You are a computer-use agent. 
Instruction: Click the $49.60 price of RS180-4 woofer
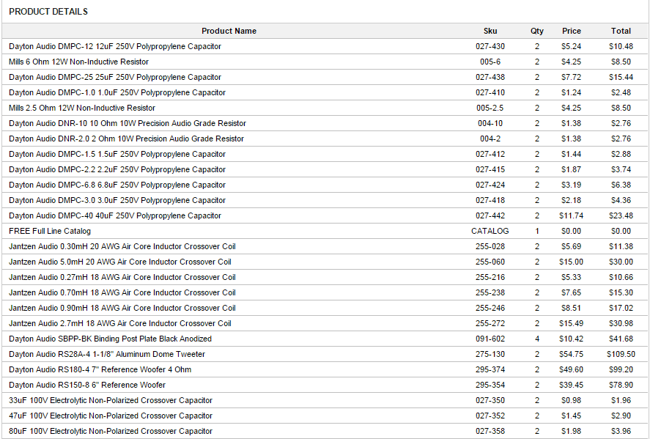pos(572,369)
